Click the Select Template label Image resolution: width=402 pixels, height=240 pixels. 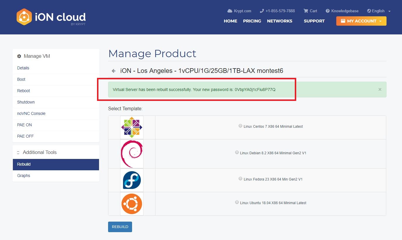tap(125, 109)
